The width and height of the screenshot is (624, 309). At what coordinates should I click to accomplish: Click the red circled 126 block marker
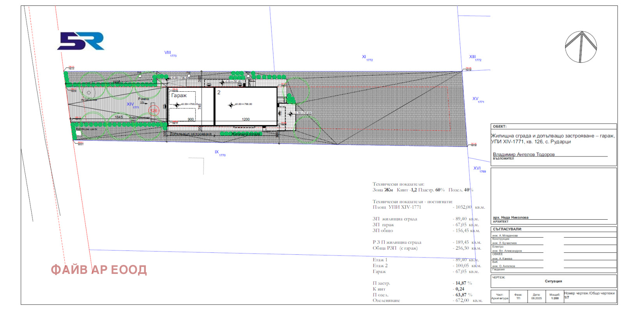pos(154,110)
